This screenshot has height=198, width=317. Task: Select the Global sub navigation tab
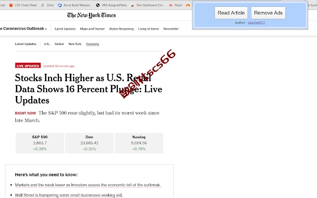(59, 44)
